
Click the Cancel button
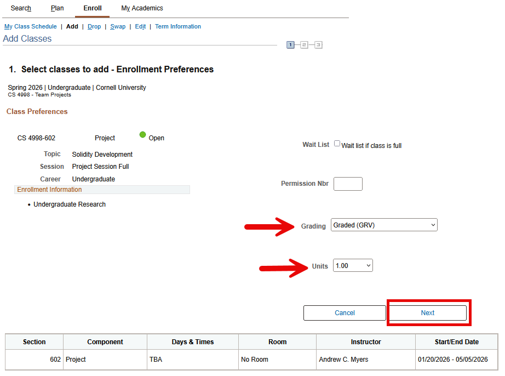point(344,312)
